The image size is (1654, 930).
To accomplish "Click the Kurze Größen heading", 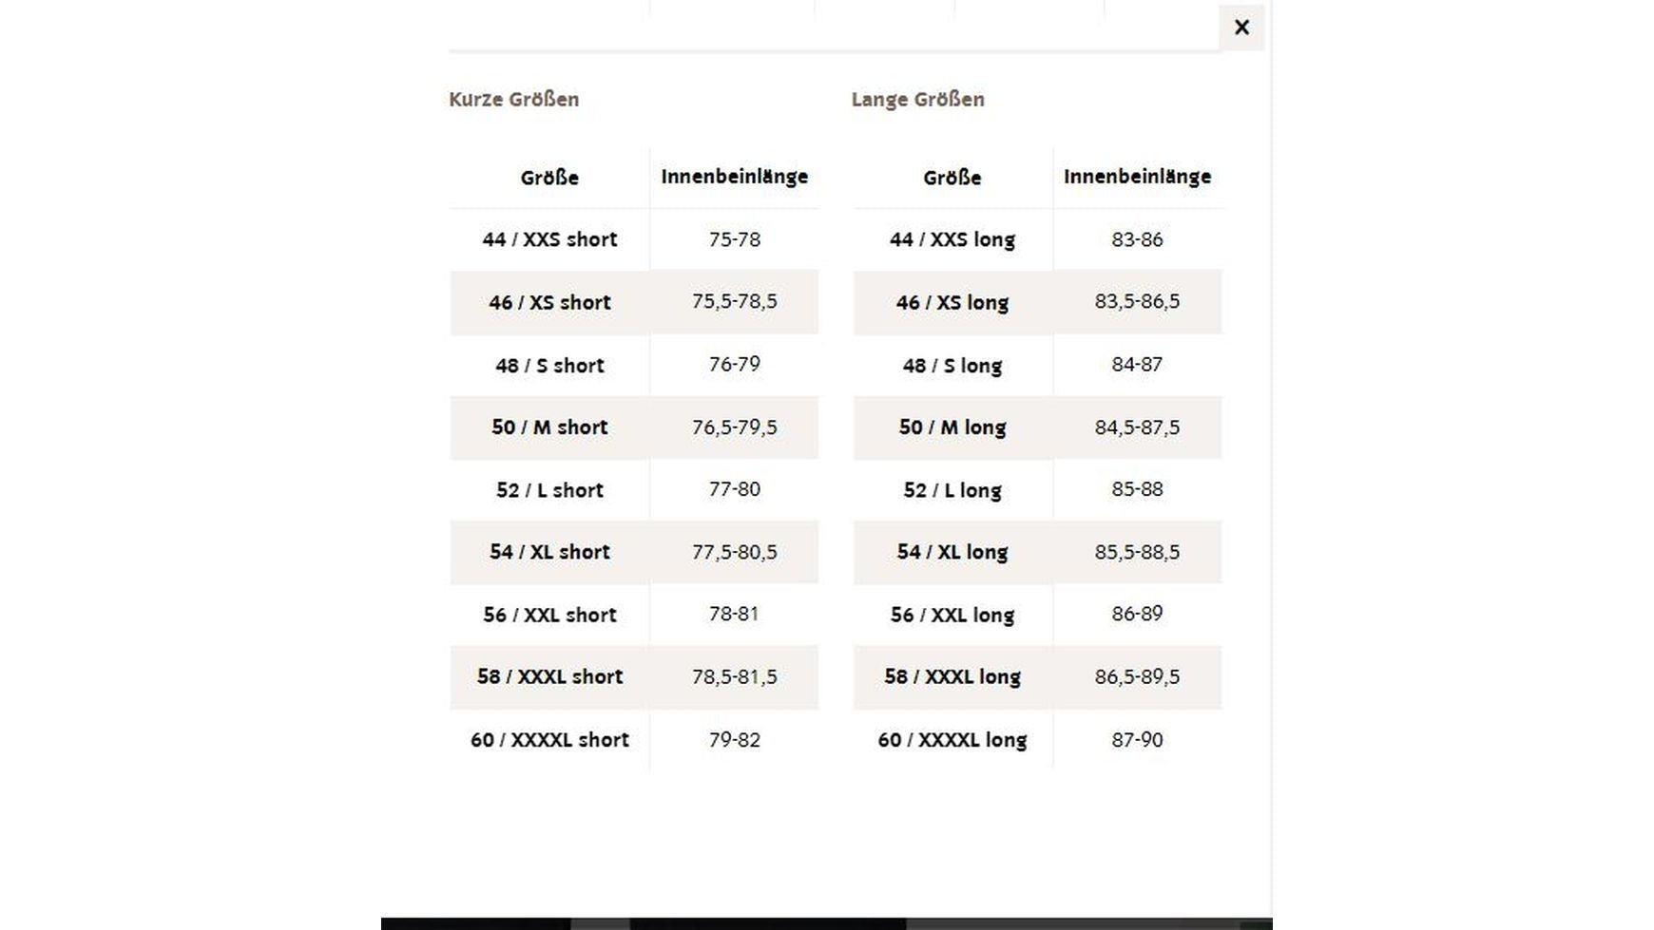I will click(x=513, y=100).
